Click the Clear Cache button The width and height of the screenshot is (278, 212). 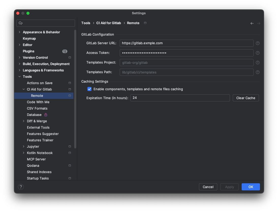(246, 98)
